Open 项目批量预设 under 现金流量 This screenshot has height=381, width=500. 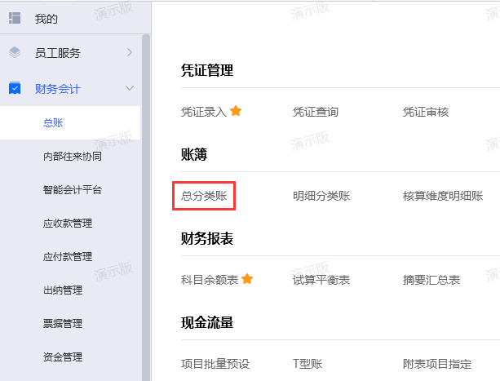point(215,364)
